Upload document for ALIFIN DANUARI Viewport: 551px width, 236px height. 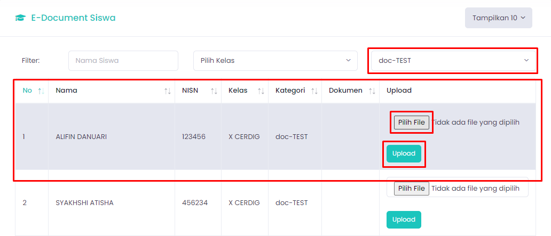click(404, 153)
